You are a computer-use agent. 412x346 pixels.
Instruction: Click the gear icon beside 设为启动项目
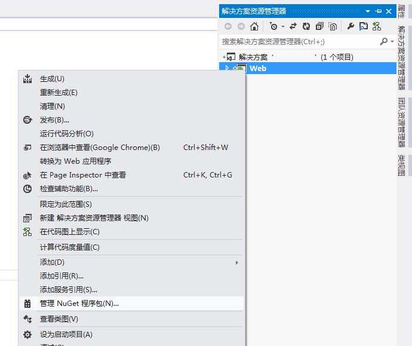27,335
